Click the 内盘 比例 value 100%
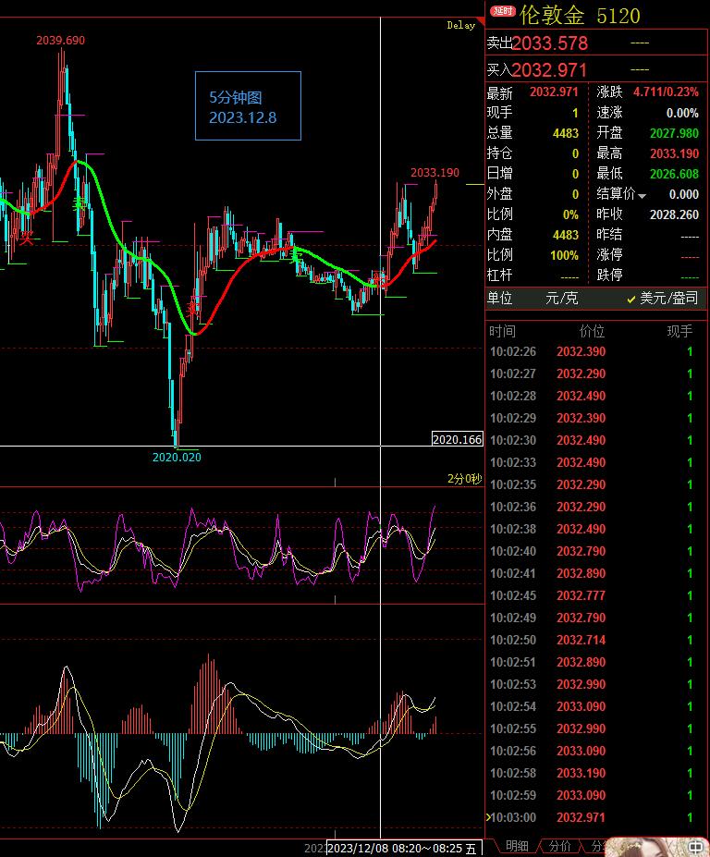 (x=564, y=255)
